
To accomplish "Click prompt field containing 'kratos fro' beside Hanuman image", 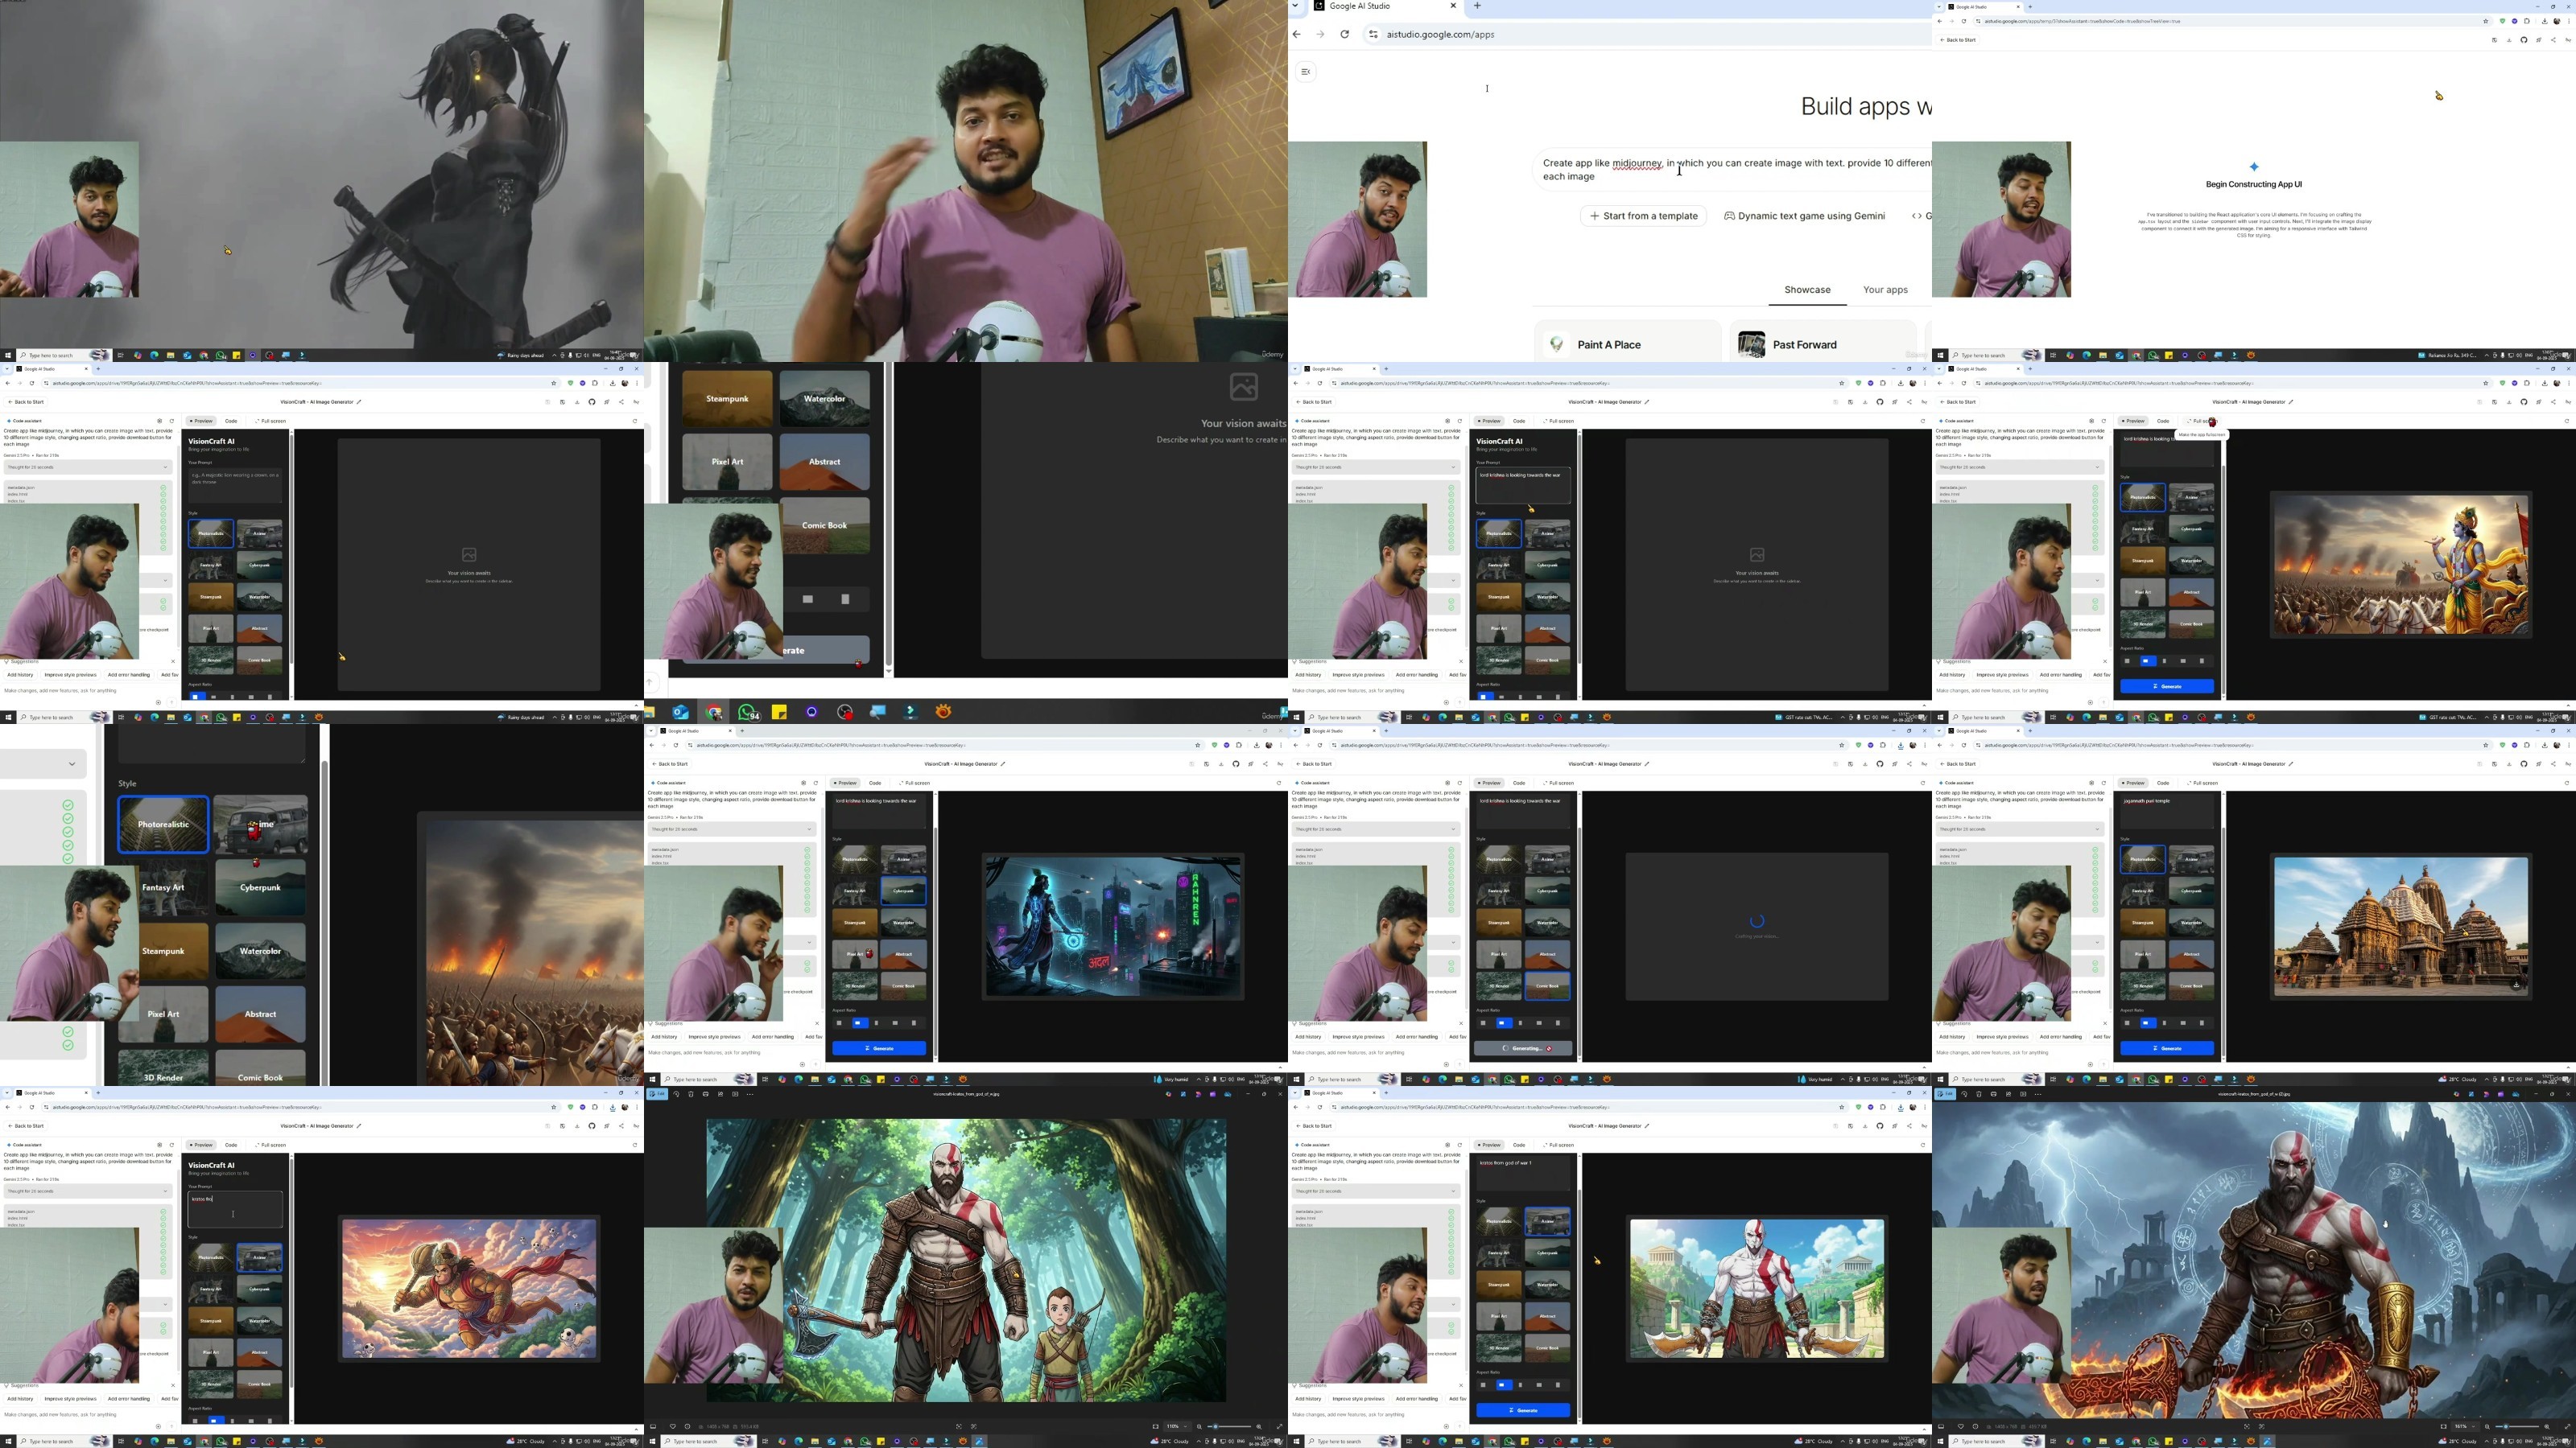I will coord(235,1209).
